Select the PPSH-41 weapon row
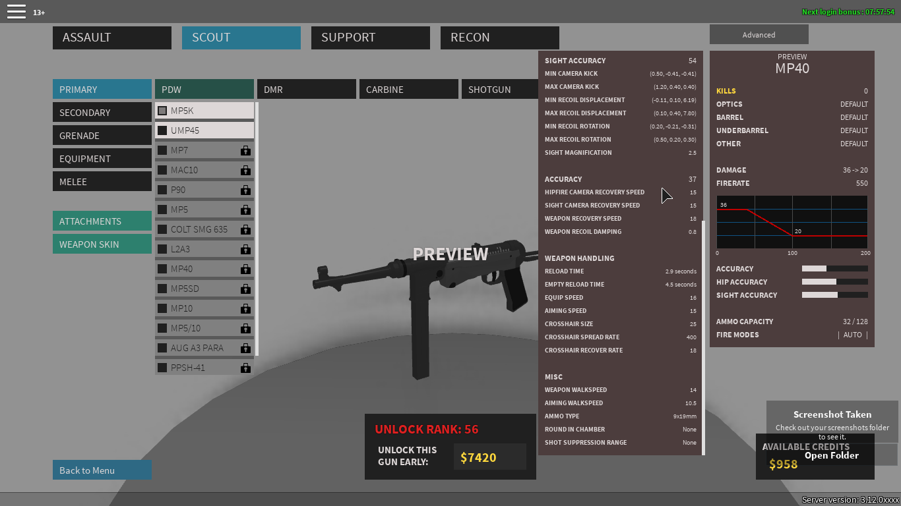This screenshot has height=506, width=901. [x=204, y=368]
